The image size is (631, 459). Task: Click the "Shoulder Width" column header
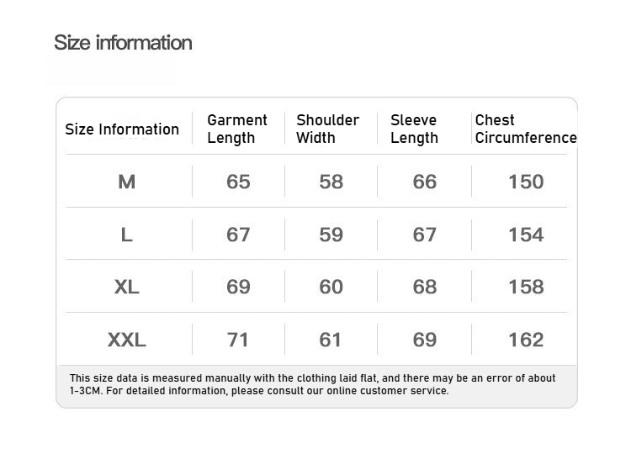327,129
